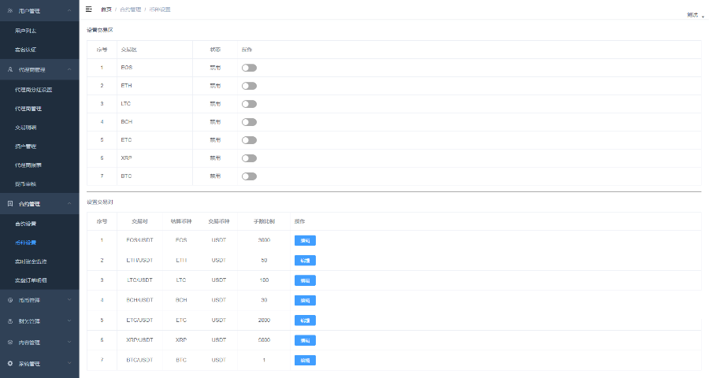The width and height of the screenshot is (709, 378).
Task: Edit the EOS/USDT trading pair
Action: click(x=305, y=240)
